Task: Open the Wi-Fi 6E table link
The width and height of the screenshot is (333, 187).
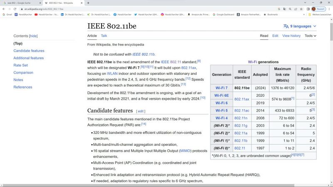Action: [x=221, y=96]
